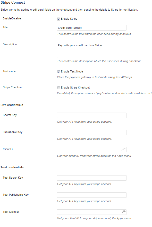152x227 pixels.
Task: Click the Stripe Connect heading
Action: 13,3
